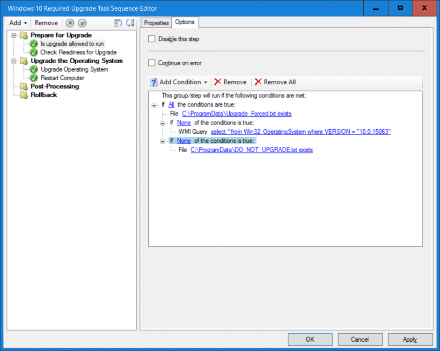Minimize the Task Sequence Editor window
The image size is (440, 351).
coord(376,8)
